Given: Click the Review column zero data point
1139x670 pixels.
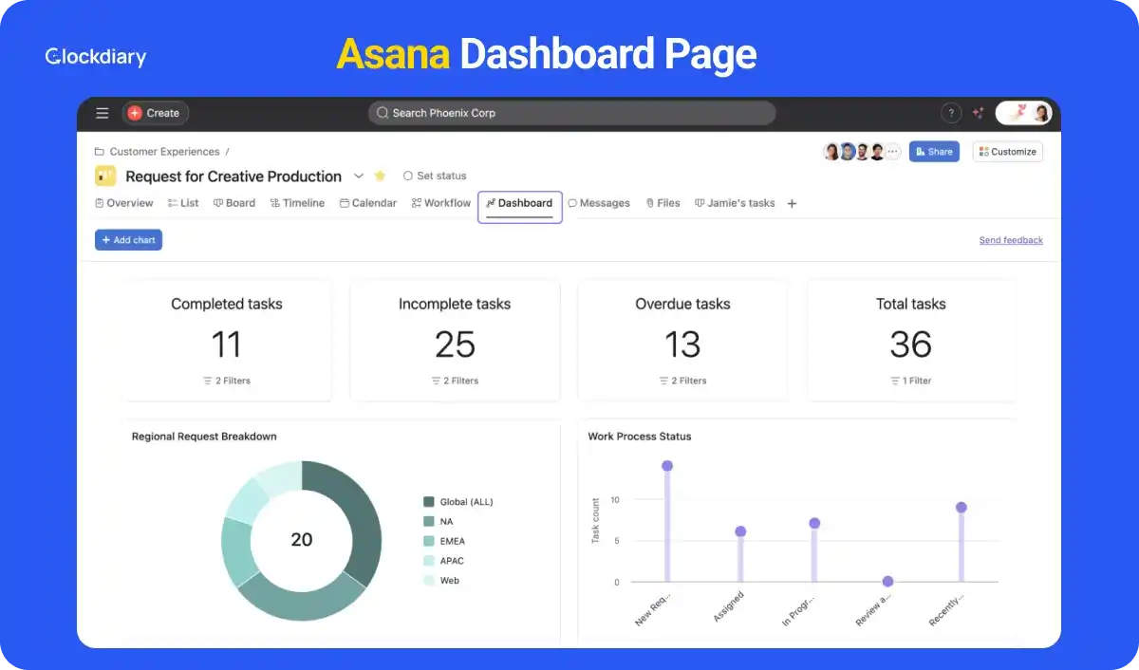Looking at the screenshot, I should [887, 581].
